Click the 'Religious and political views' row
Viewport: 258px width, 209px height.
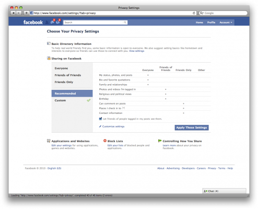[155, 94]
